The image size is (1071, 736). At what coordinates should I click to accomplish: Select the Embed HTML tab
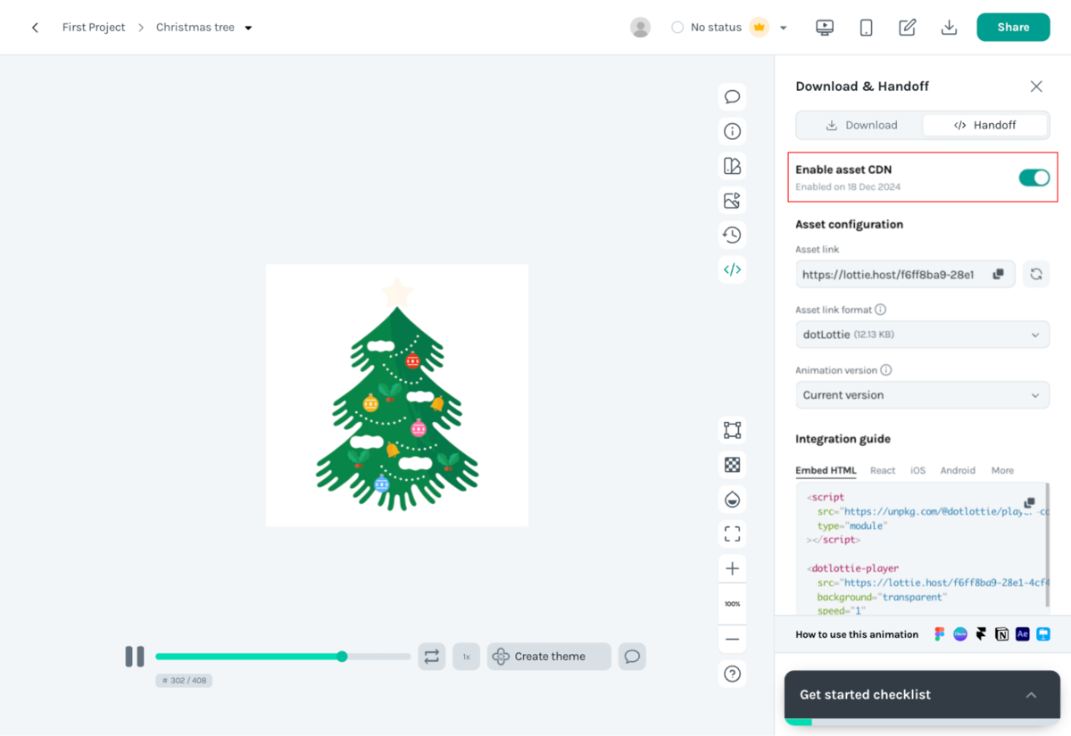point(826,470)
